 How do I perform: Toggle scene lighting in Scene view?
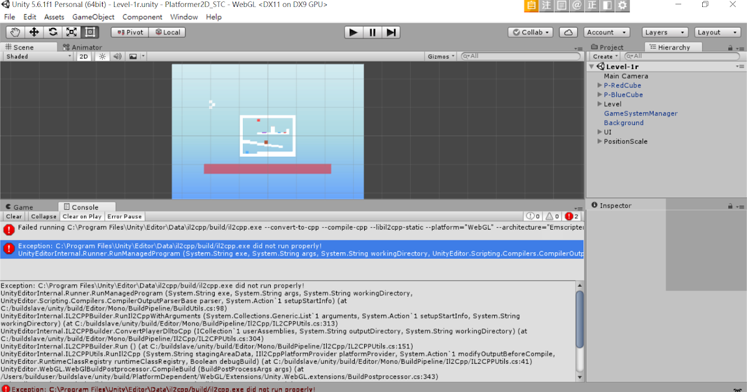click(103, 56)
